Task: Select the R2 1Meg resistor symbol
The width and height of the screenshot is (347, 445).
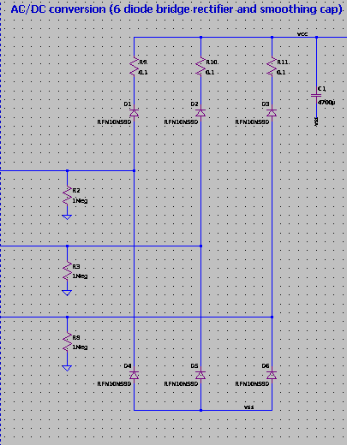Action: (67, 195)
